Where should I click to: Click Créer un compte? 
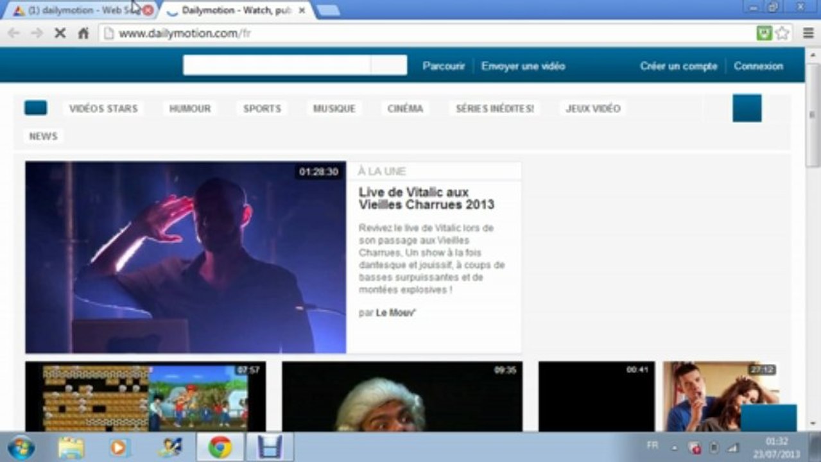pos(678,65)
